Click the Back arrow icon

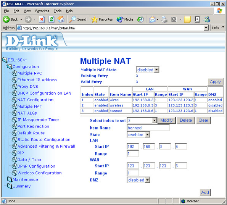coord(6,19)
